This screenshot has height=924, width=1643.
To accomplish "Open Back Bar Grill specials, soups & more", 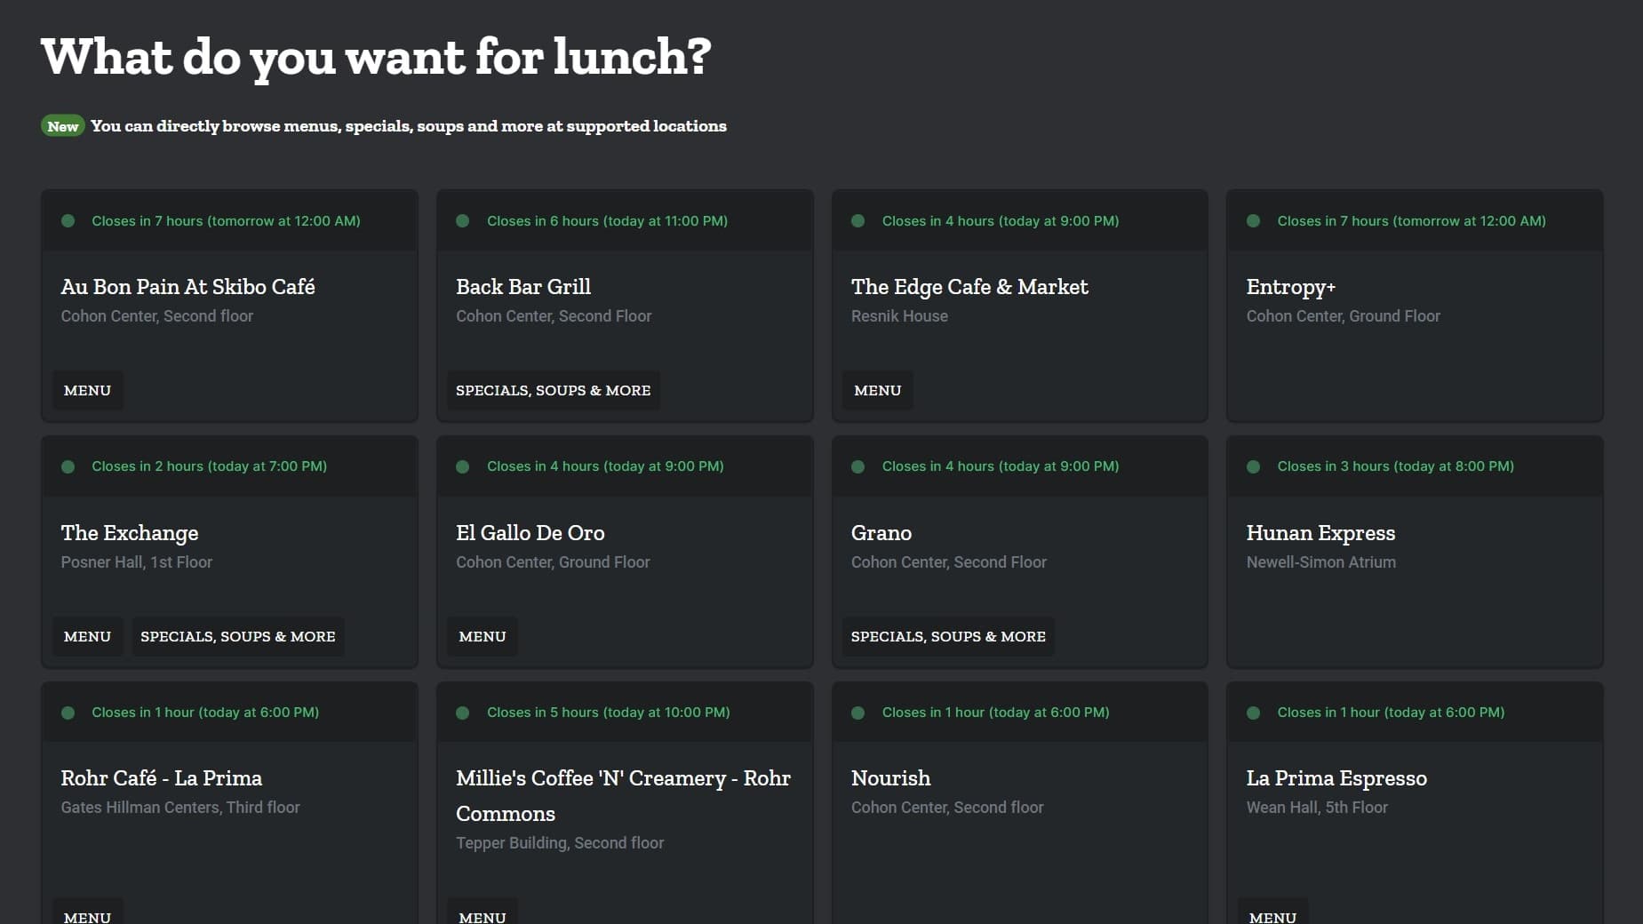I will coord(553,391).
